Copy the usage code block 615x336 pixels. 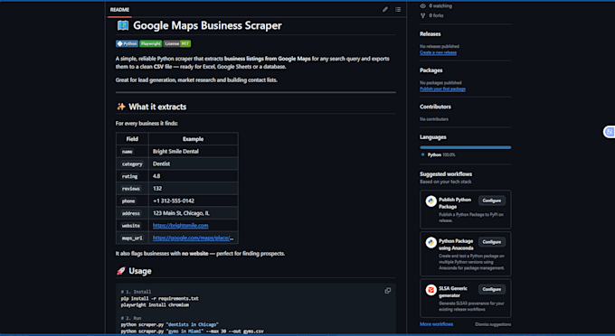[387, 291]
